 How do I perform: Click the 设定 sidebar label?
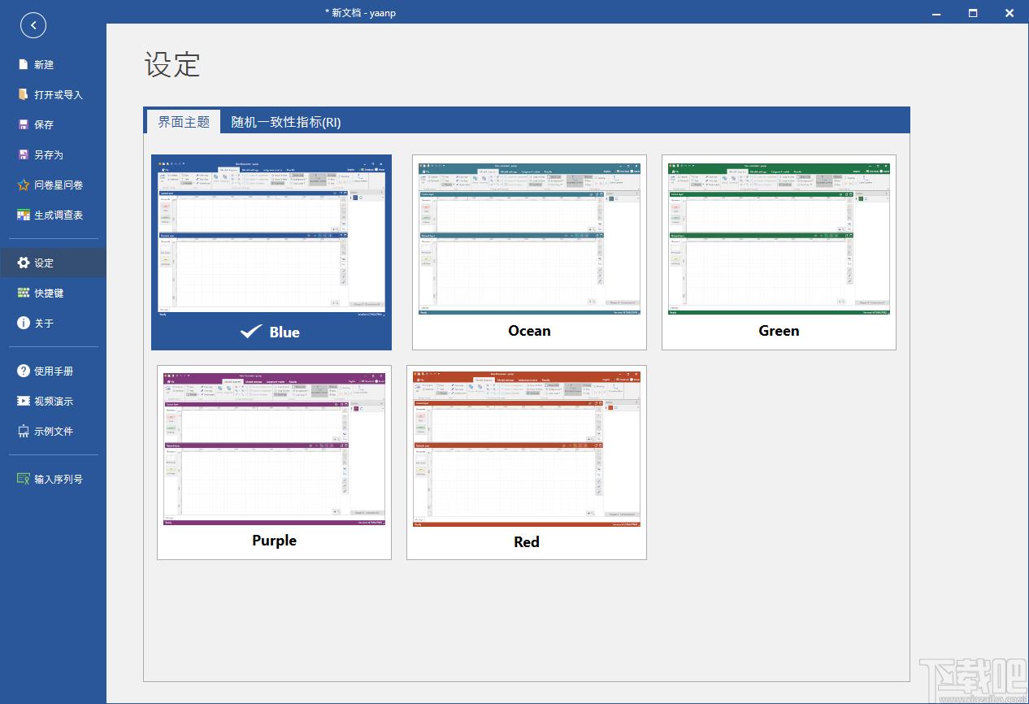[x=44, y=263]
